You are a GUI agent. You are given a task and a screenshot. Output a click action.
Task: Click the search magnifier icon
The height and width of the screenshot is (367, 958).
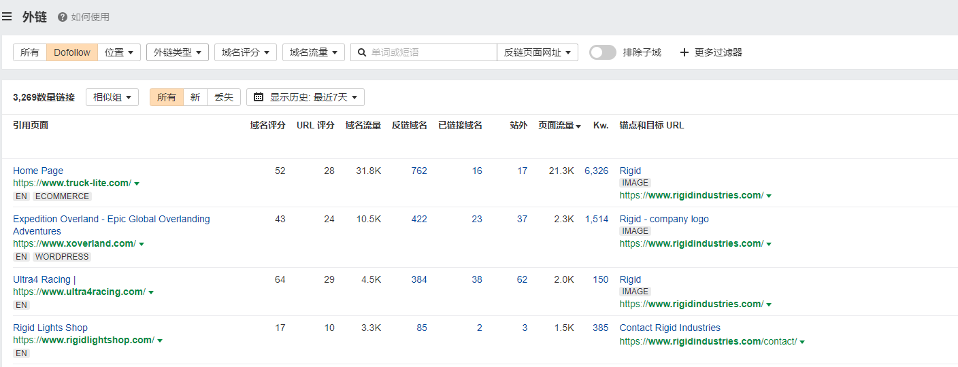[361, 52]
